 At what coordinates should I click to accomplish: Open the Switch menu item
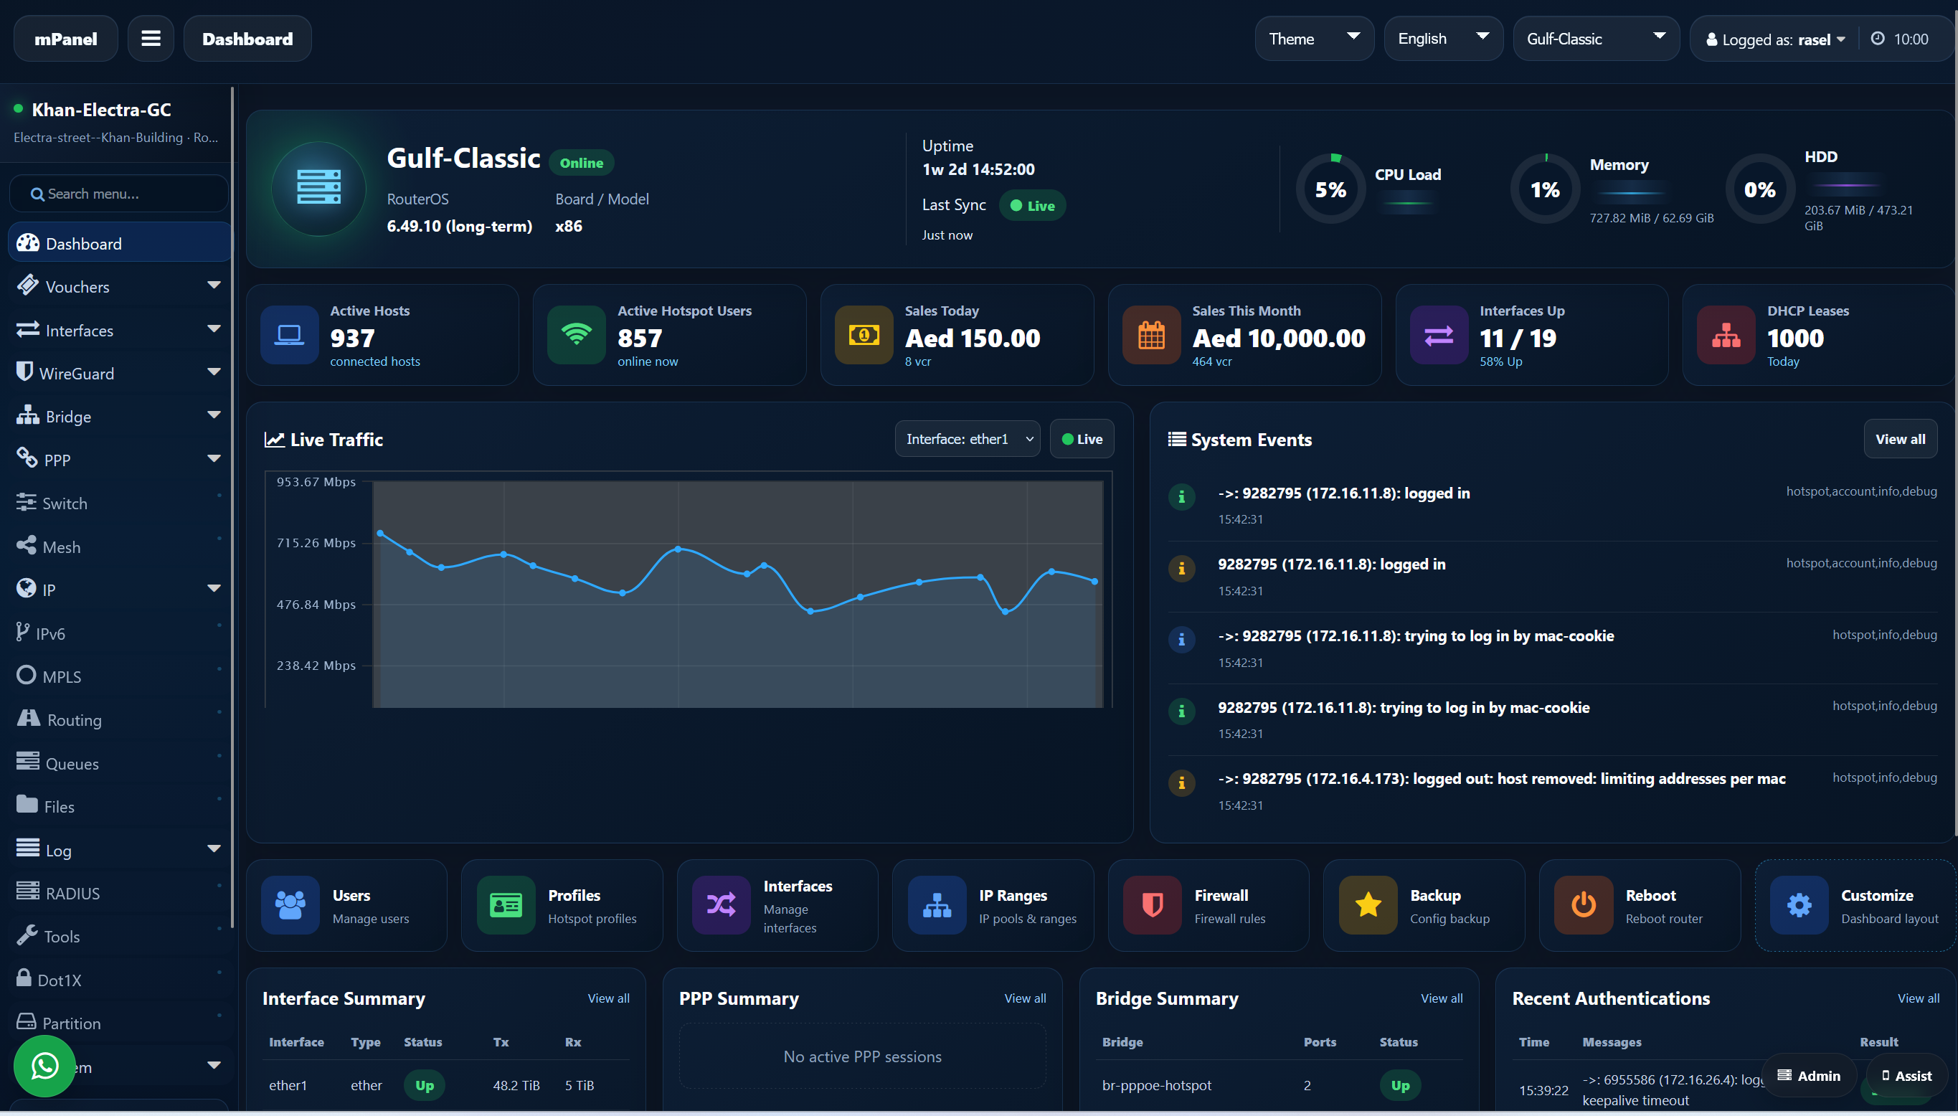[119, 503]
